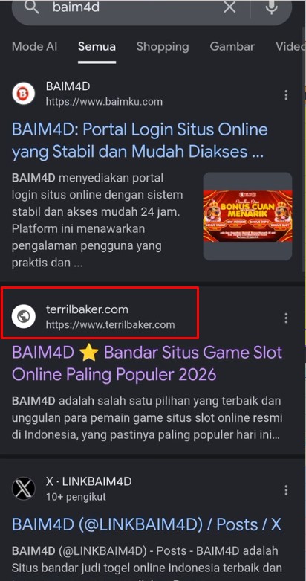Open three-dot menu for baimku.com result
The height and width of the screenshot is (581, 306).
click(x=286, y=95)
